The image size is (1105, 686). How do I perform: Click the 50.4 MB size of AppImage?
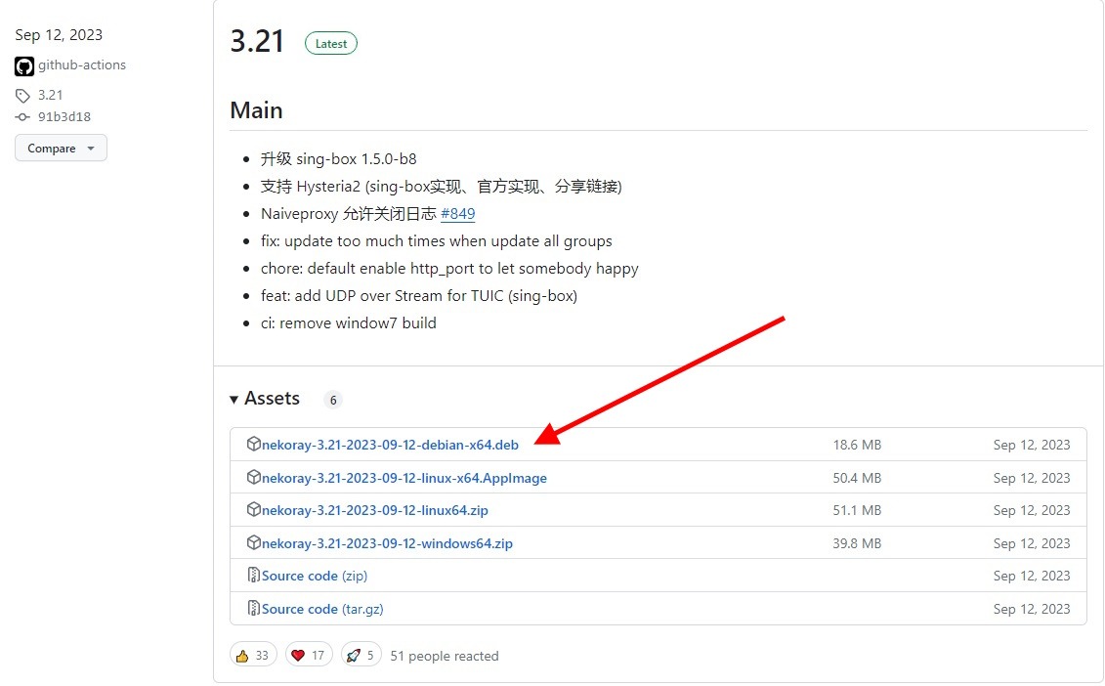tap(857, 478)
